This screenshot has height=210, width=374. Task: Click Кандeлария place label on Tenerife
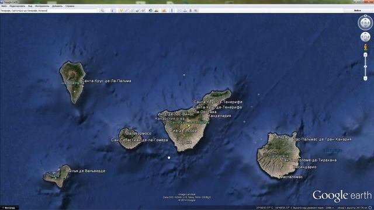pyautogui.click(x=220, y=116)
